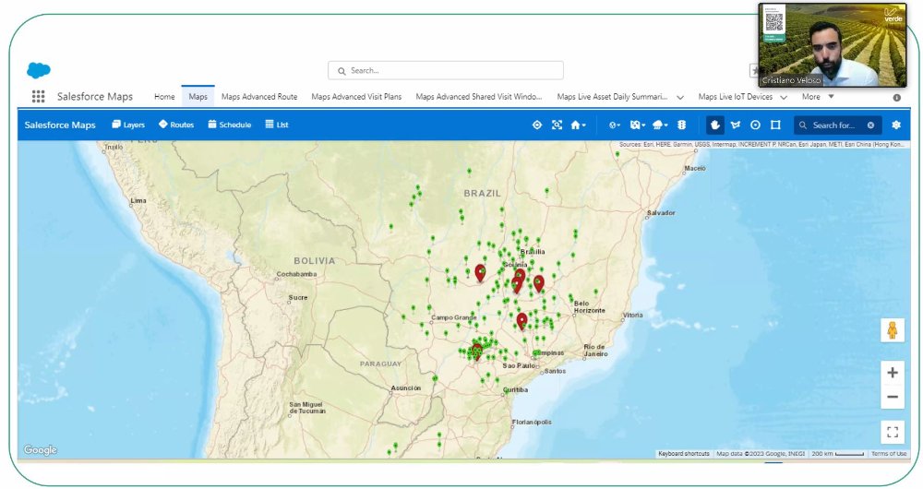The width and height of the screenshot is (923, 489).
Task: Click the Salesforce global search box
Action: pos(446,70)
